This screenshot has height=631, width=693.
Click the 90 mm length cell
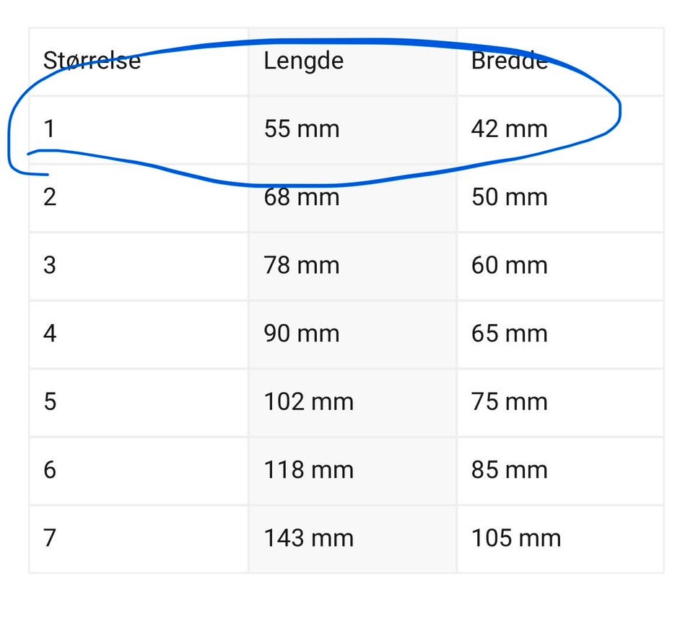coord(353,334)
